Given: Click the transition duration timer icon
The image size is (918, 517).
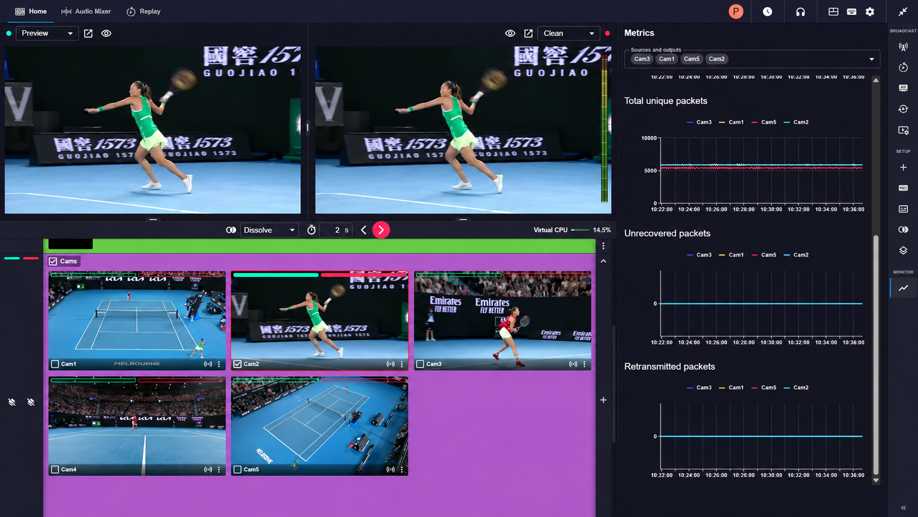Looking at the screenshot, I should (x=311, y=230).
